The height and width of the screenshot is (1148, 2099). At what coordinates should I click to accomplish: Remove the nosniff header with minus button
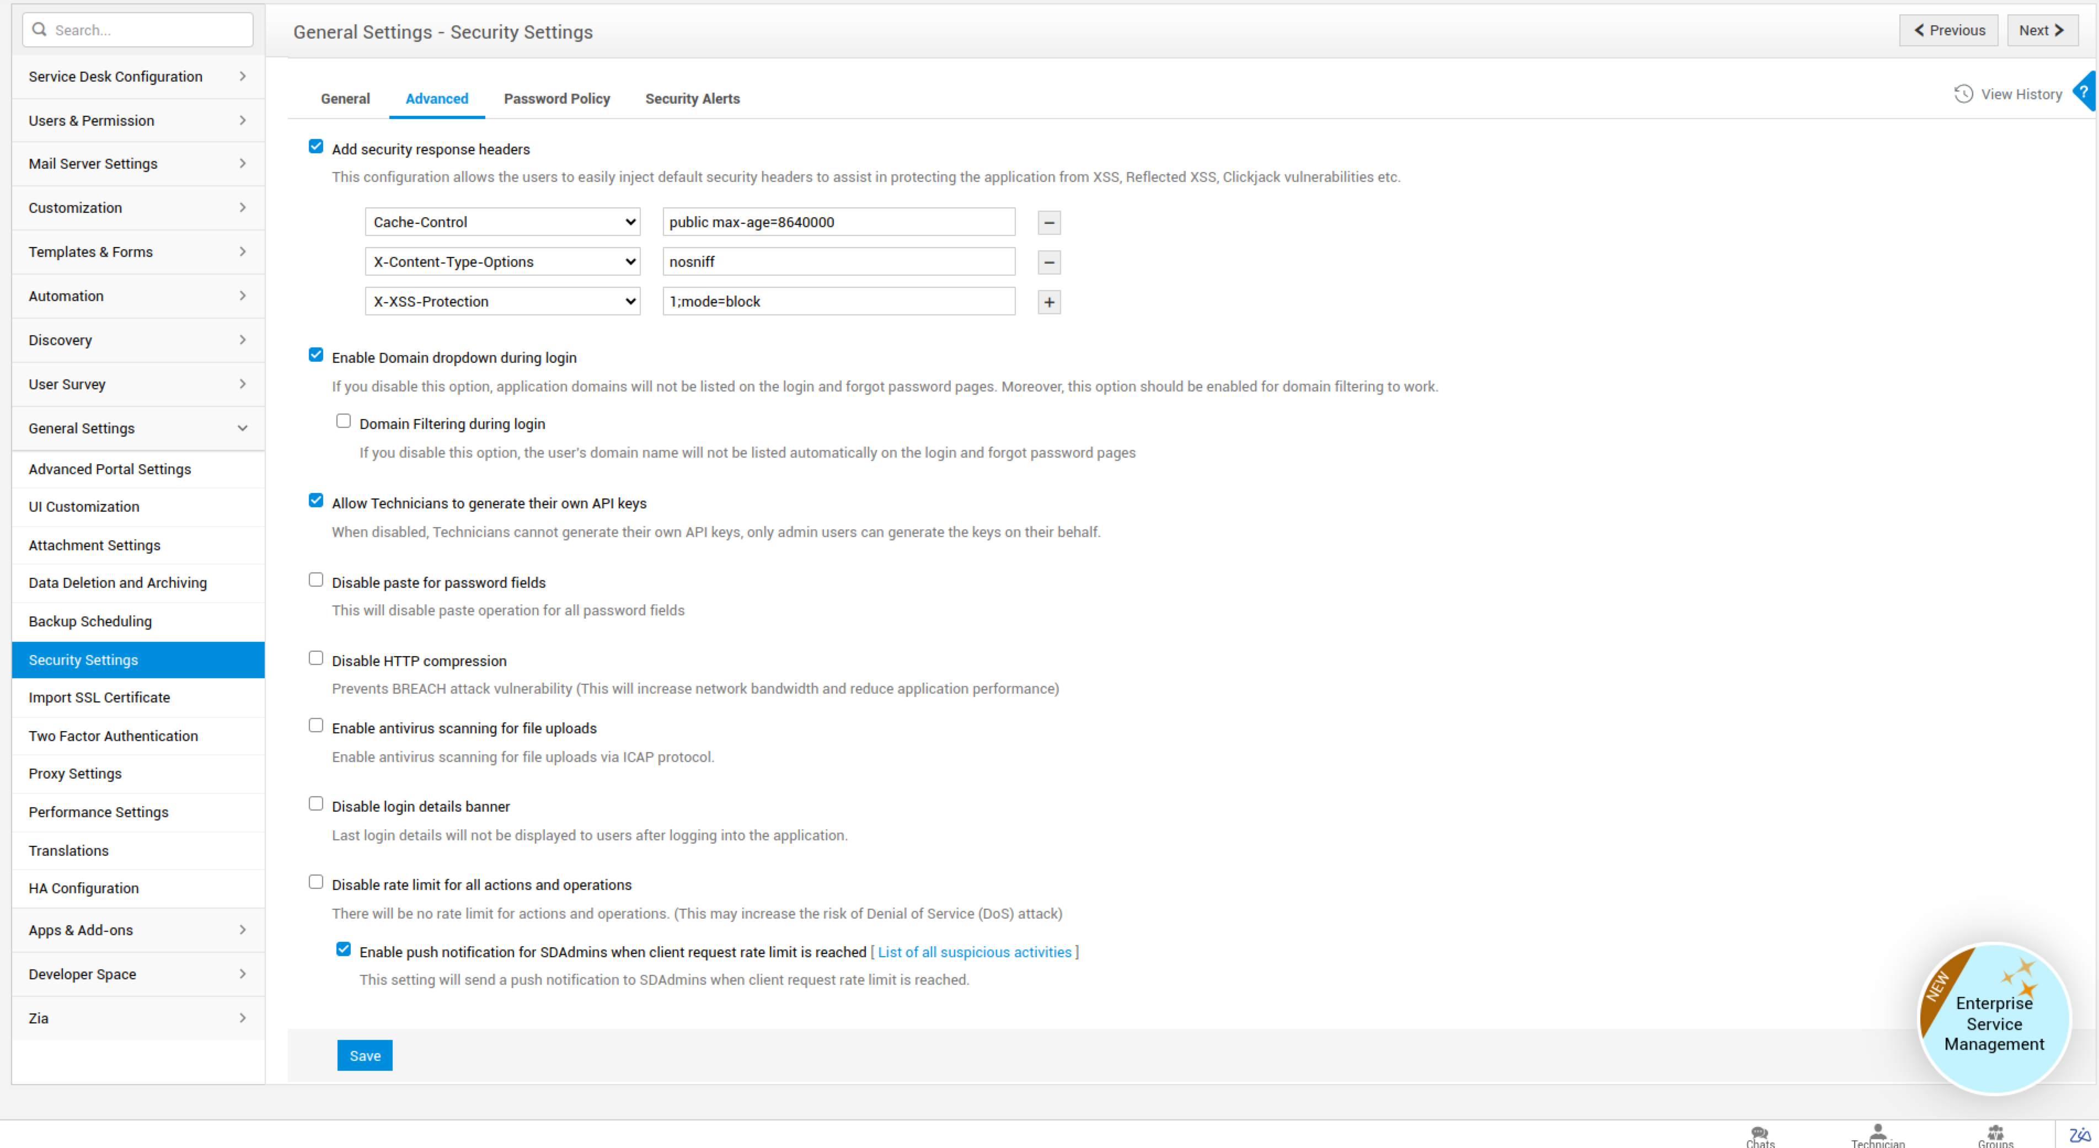pos(1048,262)
